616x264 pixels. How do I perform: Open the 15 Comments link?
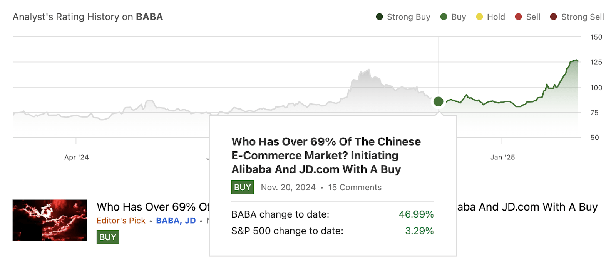(x=355, y=187)
